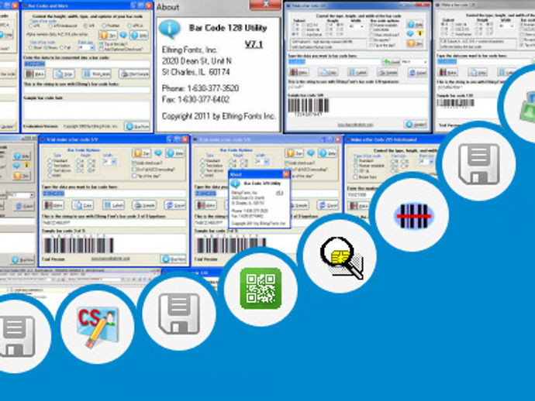The image size is (535, 401).
Task: Click the V7.1 version text in About dialog
Action: pos(254,44)
